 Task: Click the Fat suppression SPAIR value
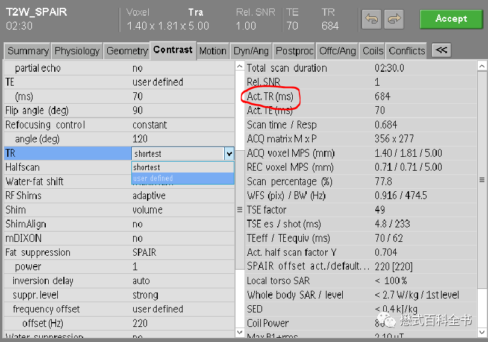pyautogui.click(x=144, y=253)
